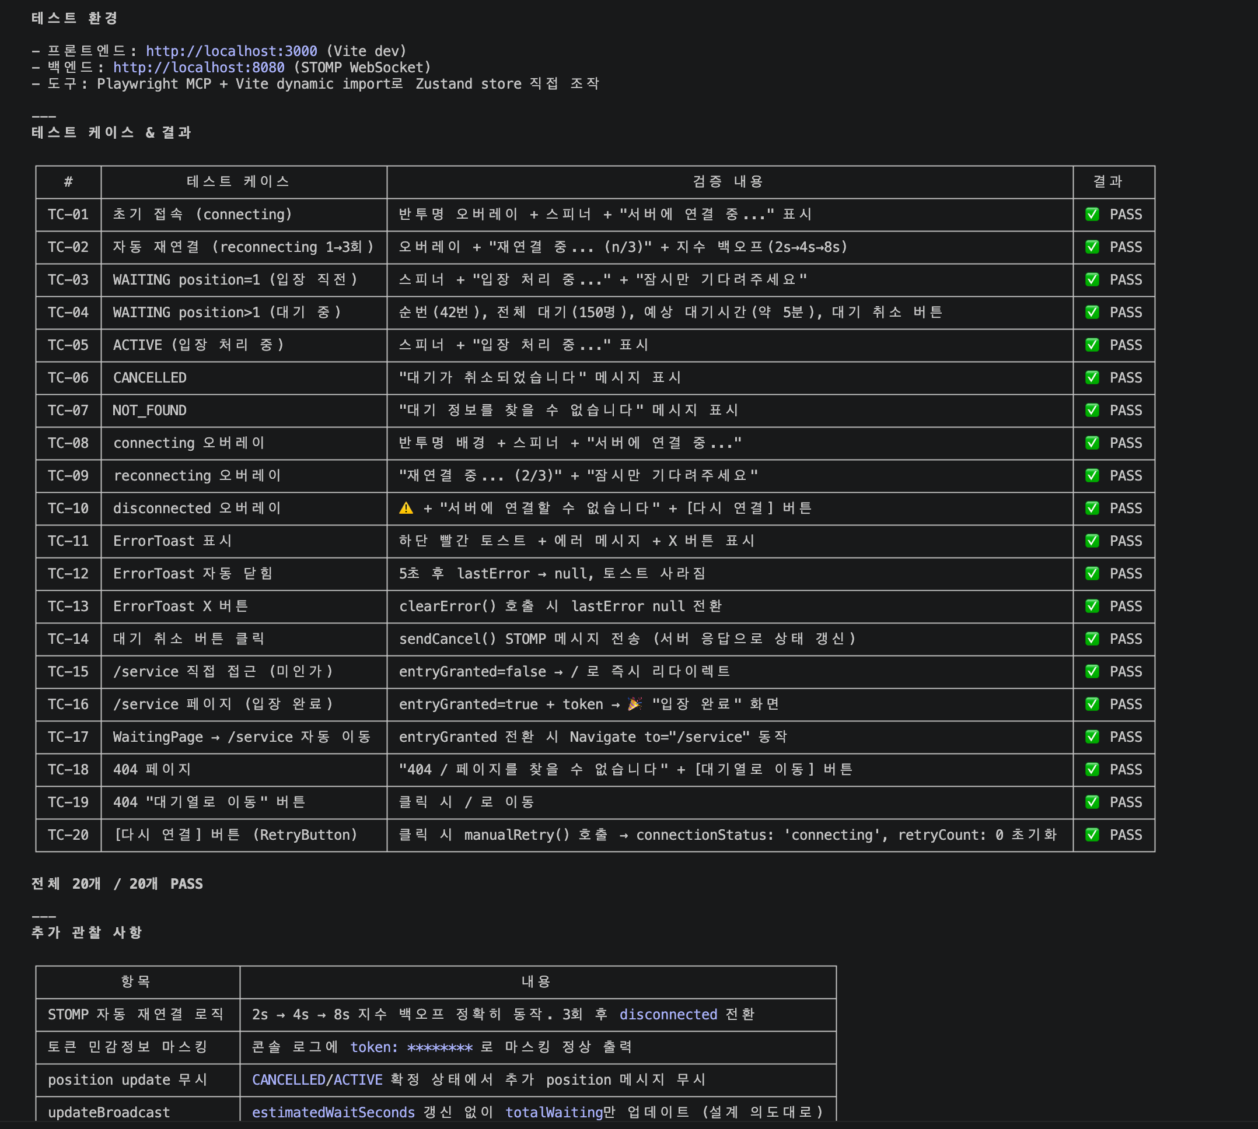Click the '결과' column header

(x=1108, y=182)
